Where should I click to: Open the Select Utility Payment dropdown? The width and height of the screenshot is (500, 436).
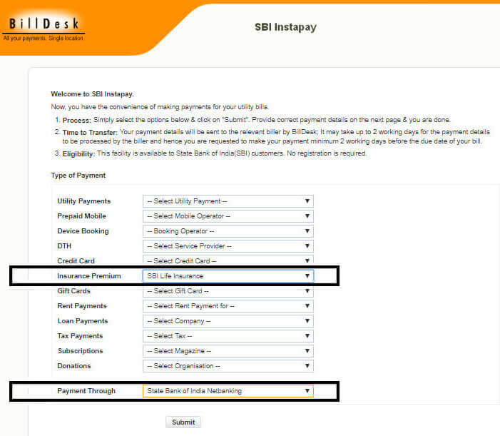tap(228, 201)
